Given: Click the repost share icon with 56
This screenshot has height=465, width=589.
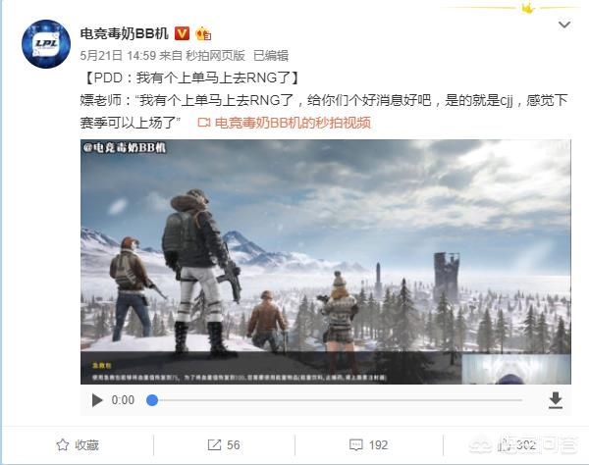Looking at the screenshot, I should (x=214, y=445).
